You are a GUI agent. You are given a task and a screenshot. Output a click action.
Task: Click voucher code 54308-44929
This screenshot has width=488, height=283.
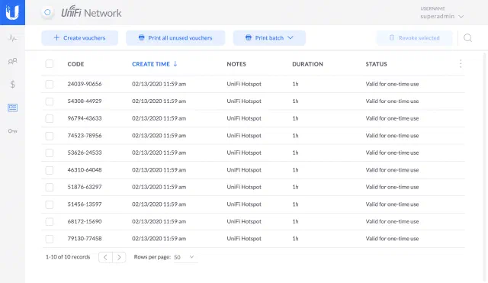tap(85, 101)
